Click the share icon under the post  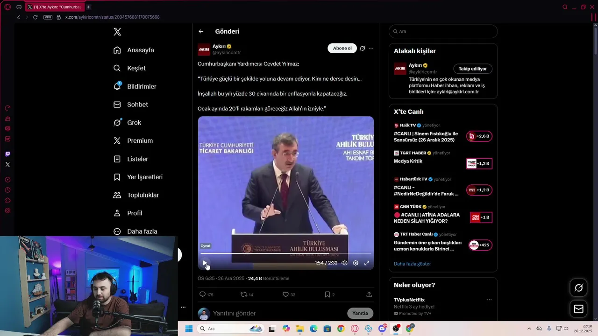[369, 294]
